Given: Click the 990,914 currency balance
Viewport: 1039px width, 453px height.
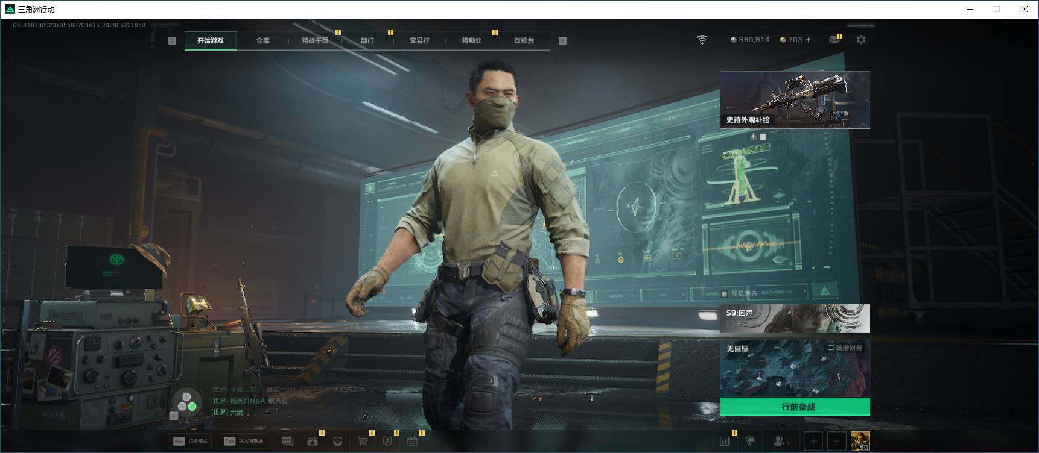Looking at the screenshot, I should click(750, 40).
